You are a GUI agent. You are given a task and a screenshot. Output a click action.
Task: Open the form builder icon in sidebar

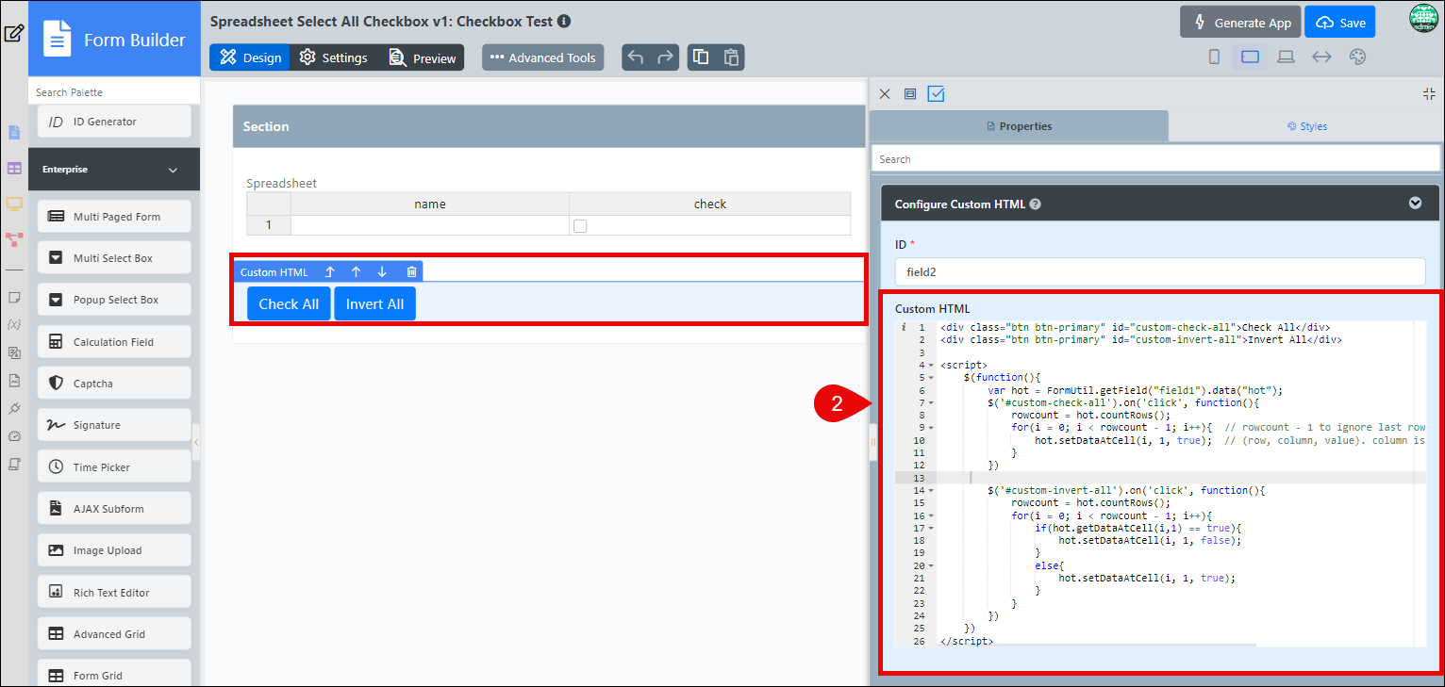[x=13, y=132]
